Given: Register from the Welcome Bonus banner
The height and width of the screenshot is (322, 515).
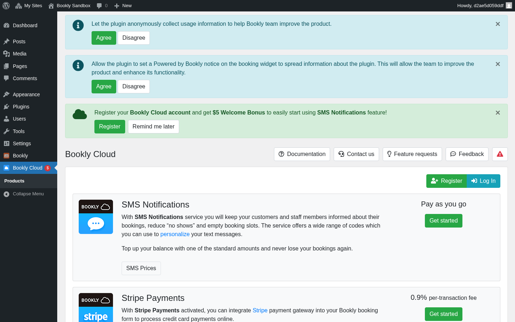Looking at the screenshot, I should (110, 127).
